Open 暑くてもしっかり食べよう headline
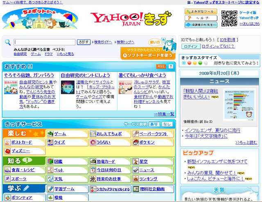 (142, 75)
